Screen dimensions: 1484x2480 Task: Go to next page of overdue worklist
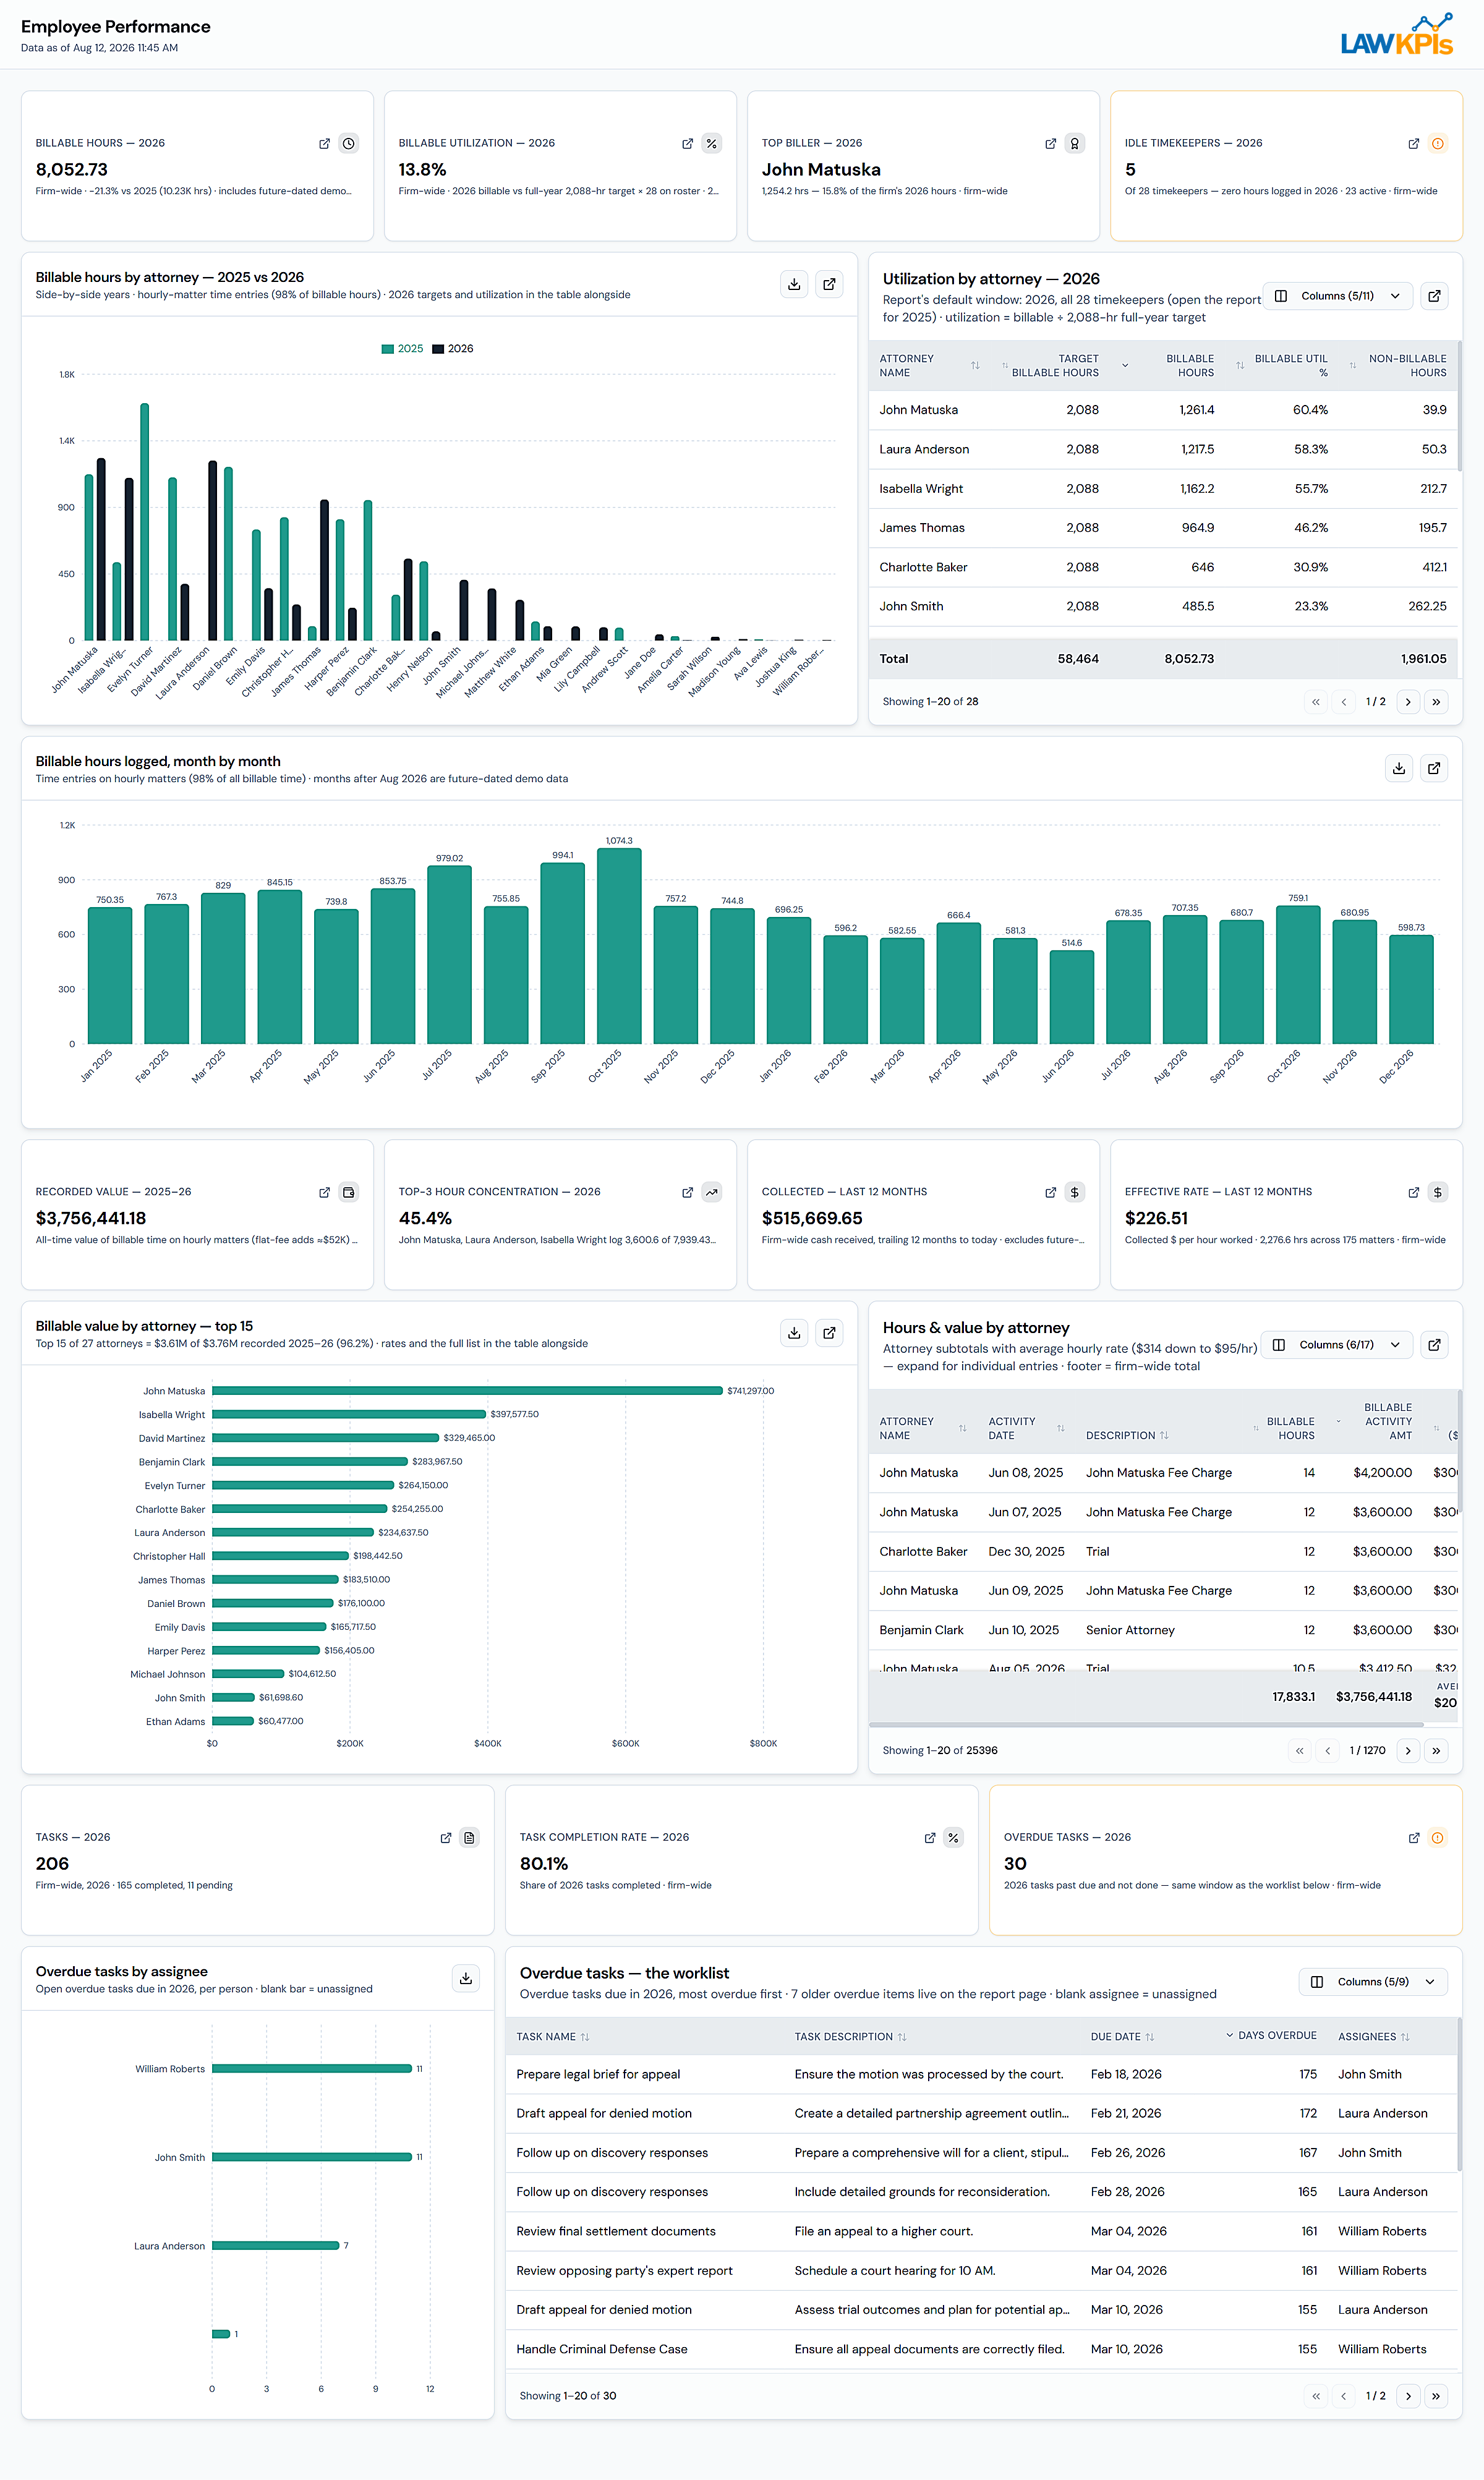click(1408, 2396)
